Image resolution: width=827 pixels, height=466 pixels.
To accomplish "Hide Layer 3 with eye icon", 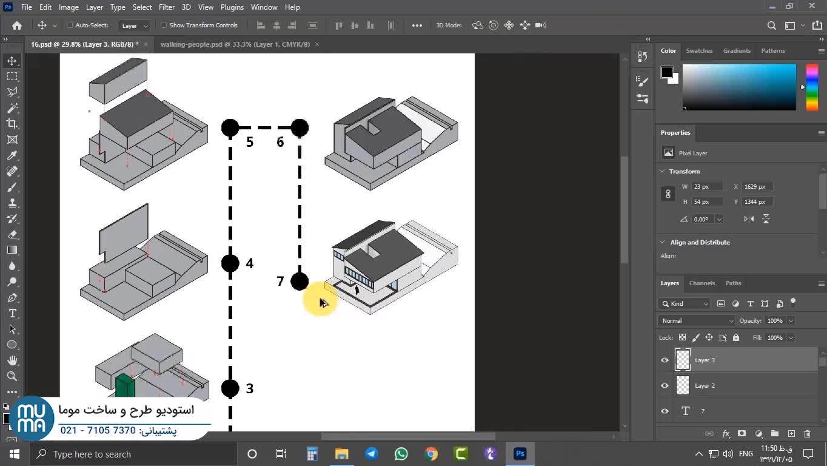I will [x=665, y=360].
